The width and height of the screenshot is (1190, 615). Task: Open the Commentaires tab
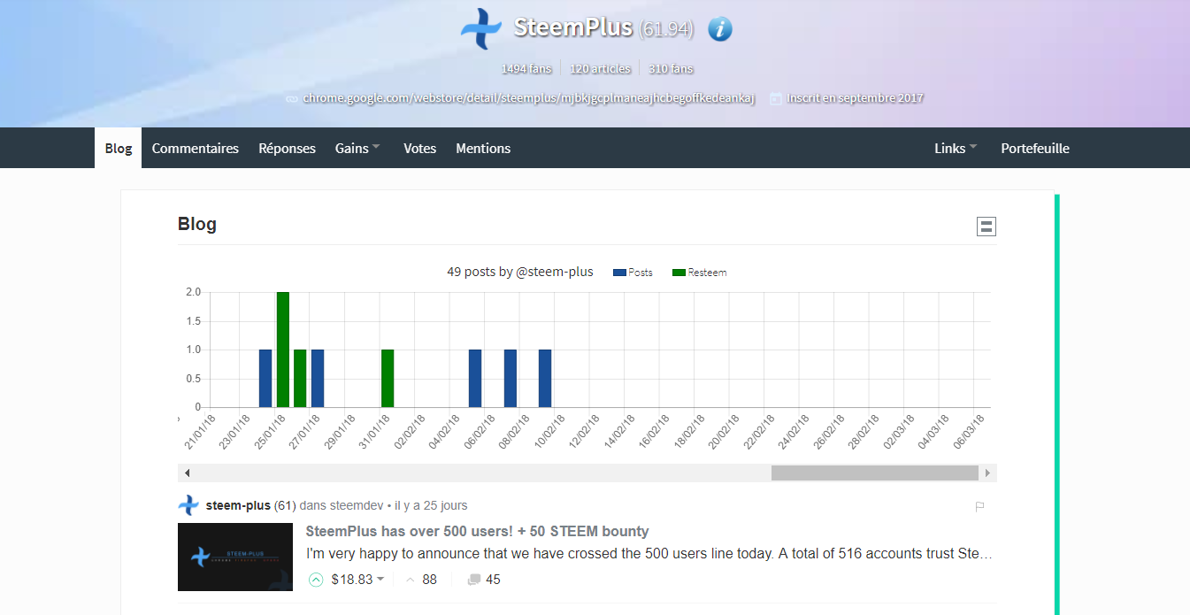coord(196,148)
